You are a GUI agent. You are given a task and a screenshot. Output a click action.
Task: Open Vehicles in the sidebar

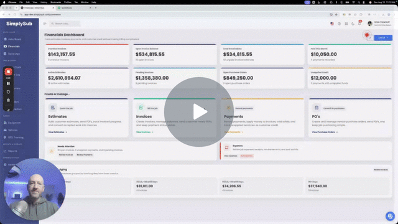[11, 130]
